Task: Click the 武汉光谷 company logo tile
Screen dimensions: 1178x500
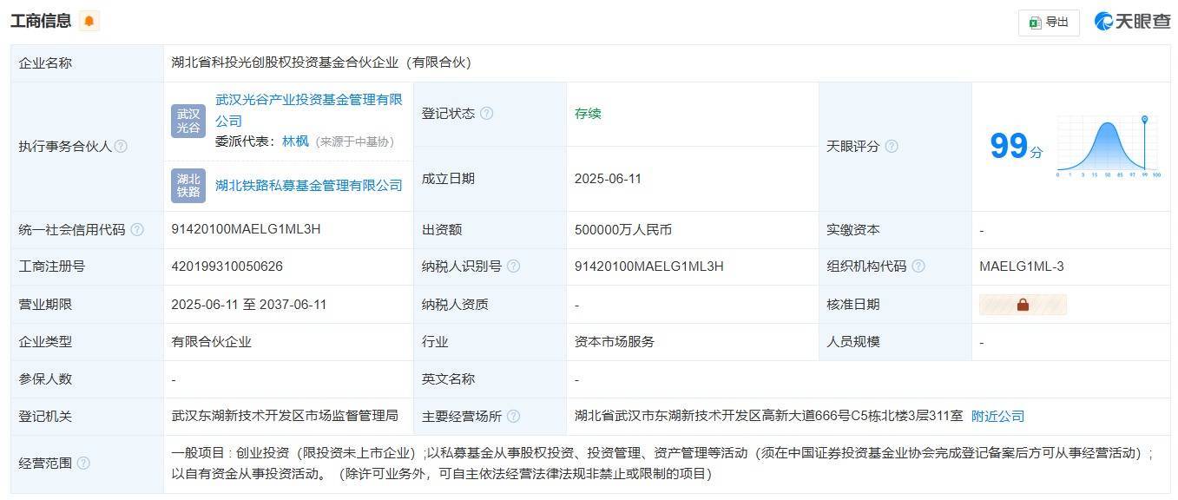Action: tap(188, 121)
